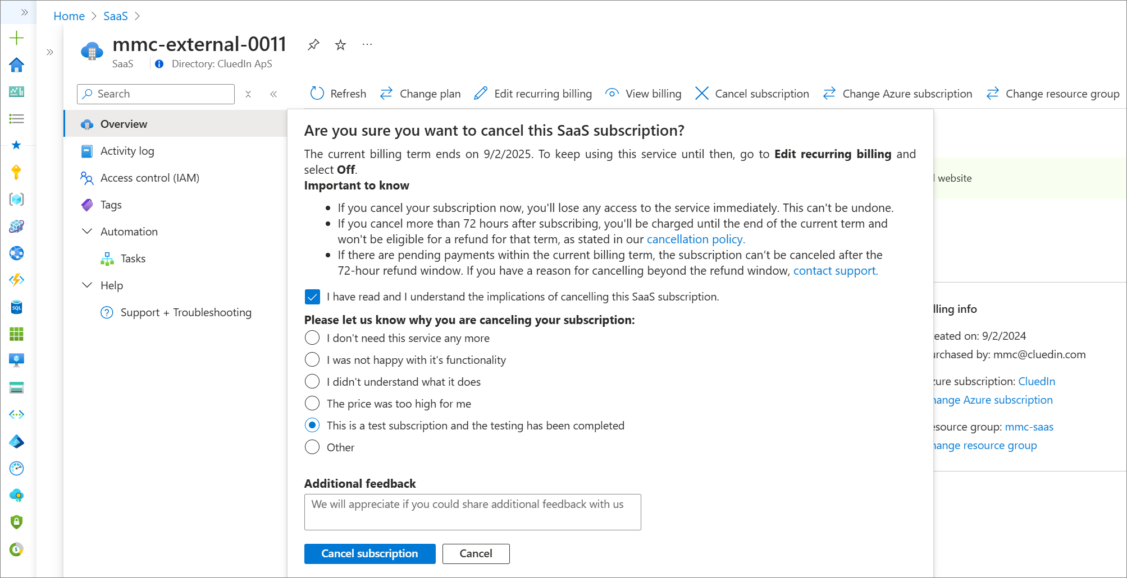Open All services list icon in left rail

coord(16,119)
